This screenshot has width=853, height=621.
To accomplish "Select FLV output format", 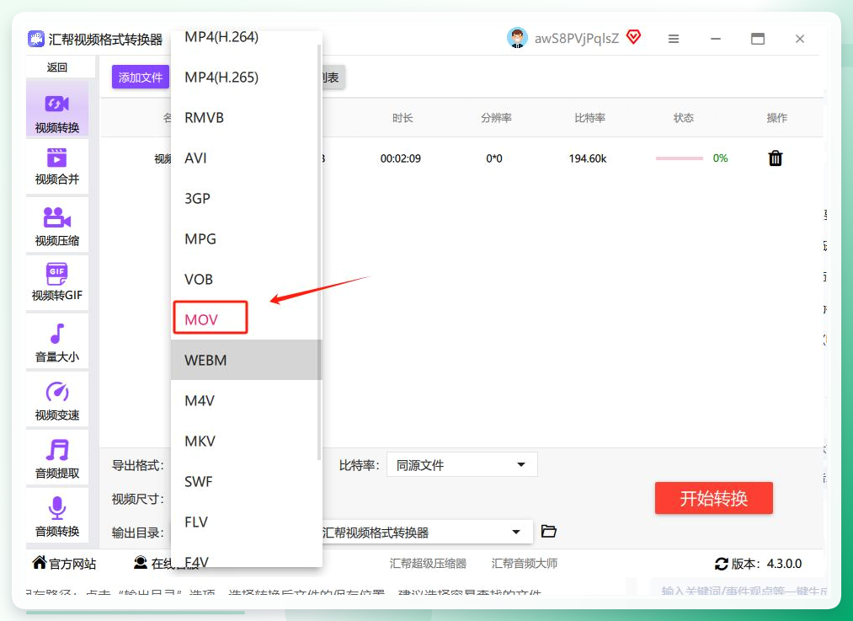I will (246, 522).
